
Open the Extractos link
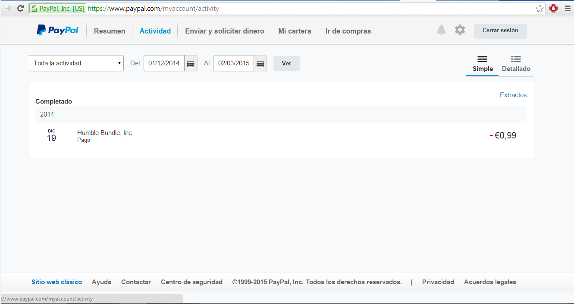tap(513, 95)
